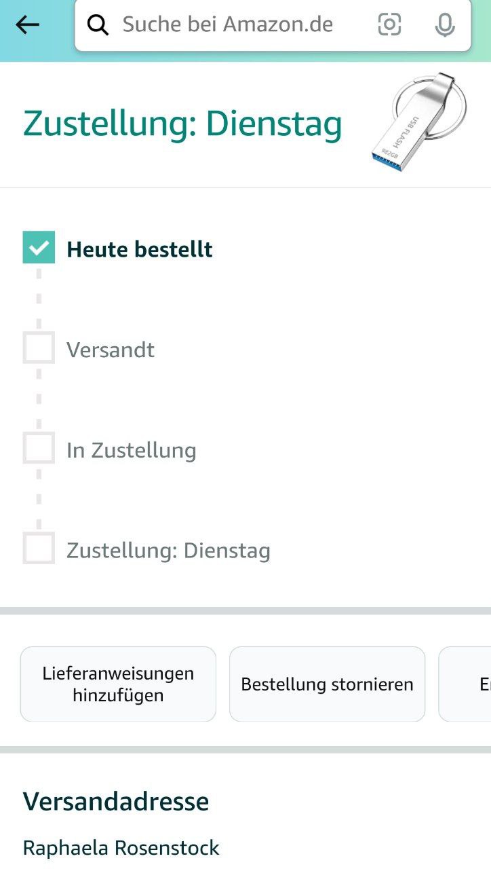Click the checked 'Heute bestellt' checkbox

[39, 247]
